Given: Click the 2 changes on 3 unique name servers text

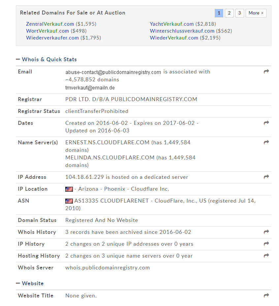Looking at the screenshot, I should tap(129, 256).
